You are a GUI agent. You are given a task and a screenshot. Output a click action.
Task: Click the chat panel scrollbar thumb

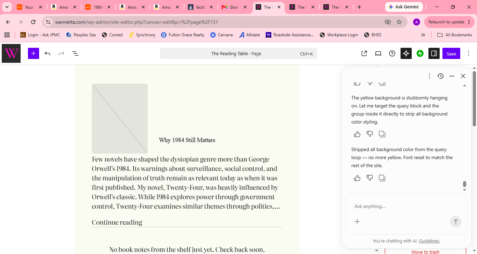click(464, 184)
